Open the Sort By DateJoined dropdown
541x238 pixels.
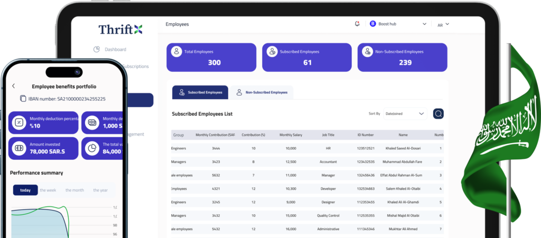coord(405,113)
